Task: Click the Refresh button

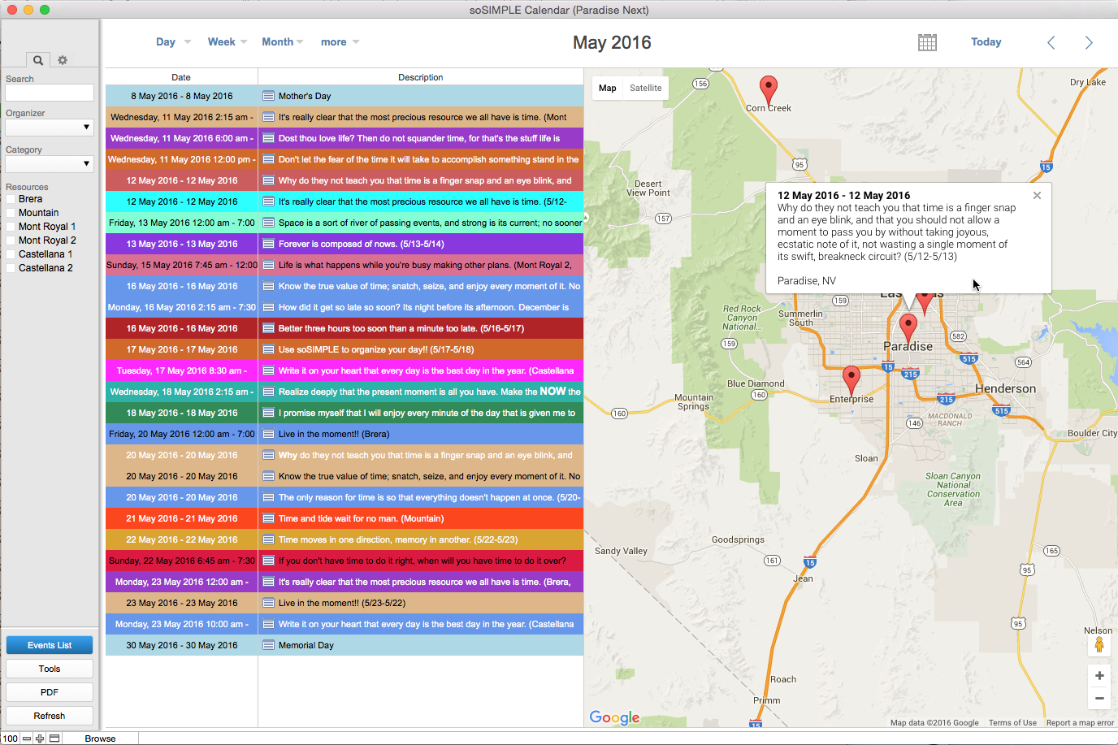Action: (x=50, y=716)
